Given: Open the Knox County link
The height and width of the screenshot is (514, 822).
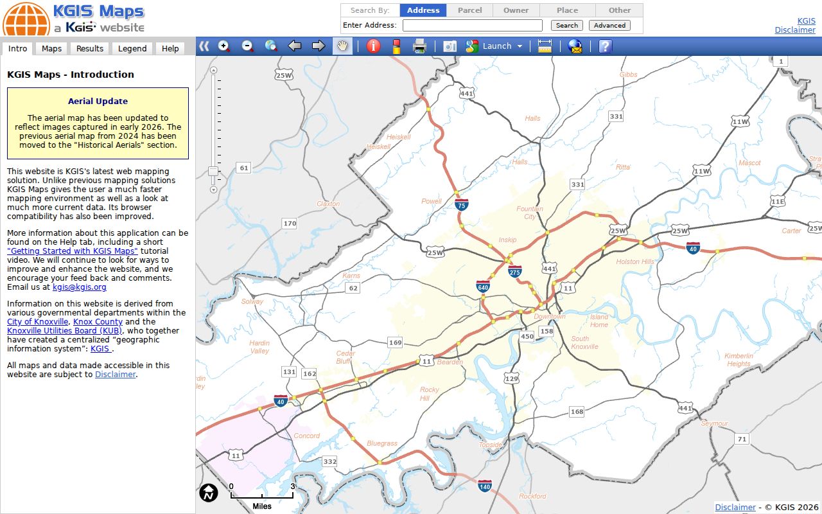Looking at the screenshot, I should [x=98, y=322].
